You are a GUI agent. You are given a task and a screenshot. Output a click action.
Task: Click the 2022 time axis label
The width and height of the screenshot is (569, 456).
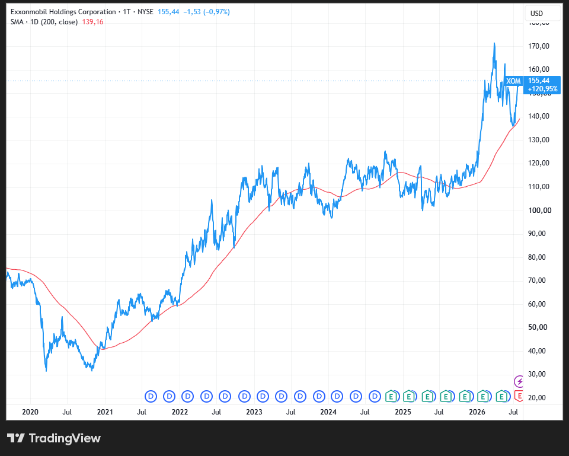[180, 412]
